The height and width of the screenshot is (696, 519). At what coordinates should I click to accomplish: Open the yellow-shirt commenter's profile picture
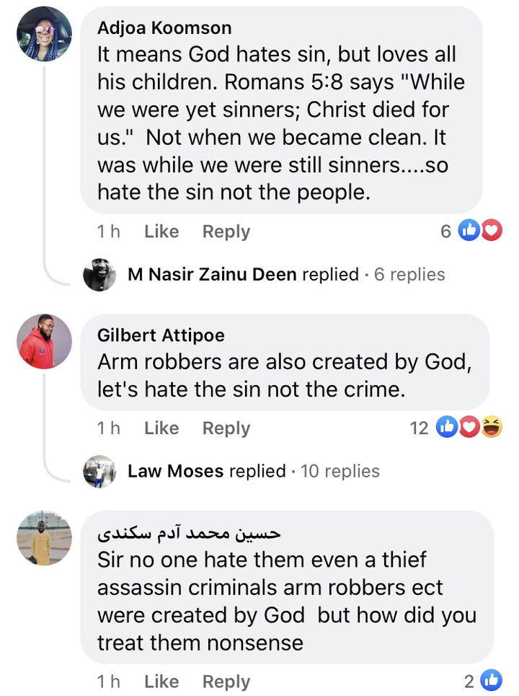pos(44,538)
